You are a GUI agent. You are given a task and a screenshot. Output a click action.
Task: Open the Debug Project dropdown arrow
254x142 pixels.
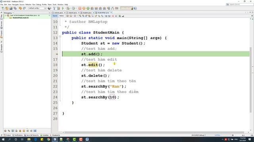[71, 8]
